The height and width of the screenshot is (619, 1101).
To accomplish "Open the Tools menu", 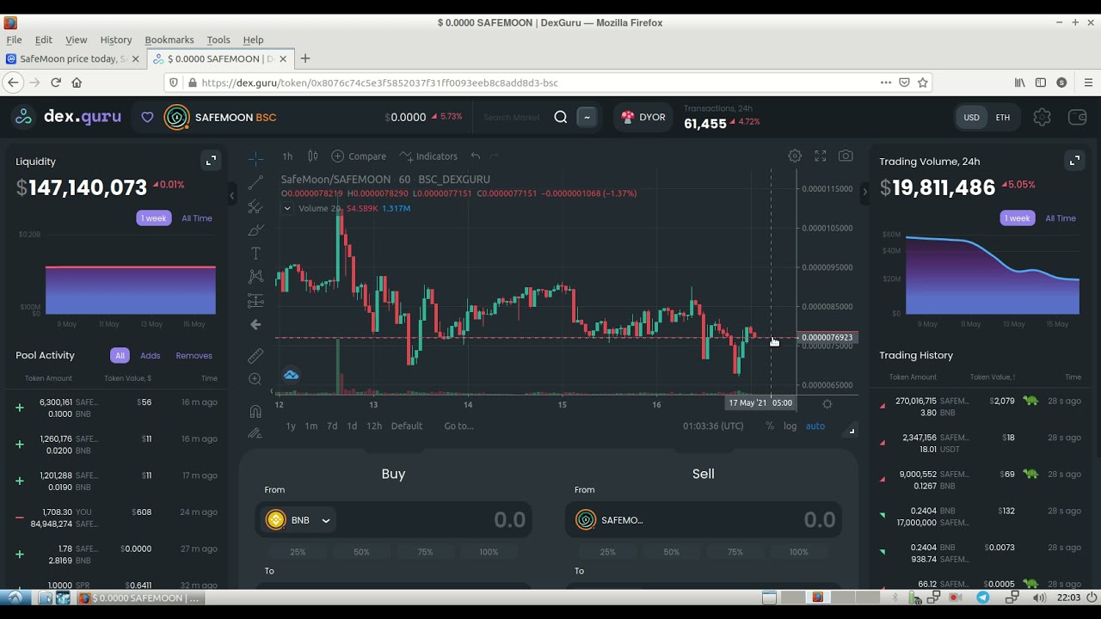I will click(x=218, y=40).
